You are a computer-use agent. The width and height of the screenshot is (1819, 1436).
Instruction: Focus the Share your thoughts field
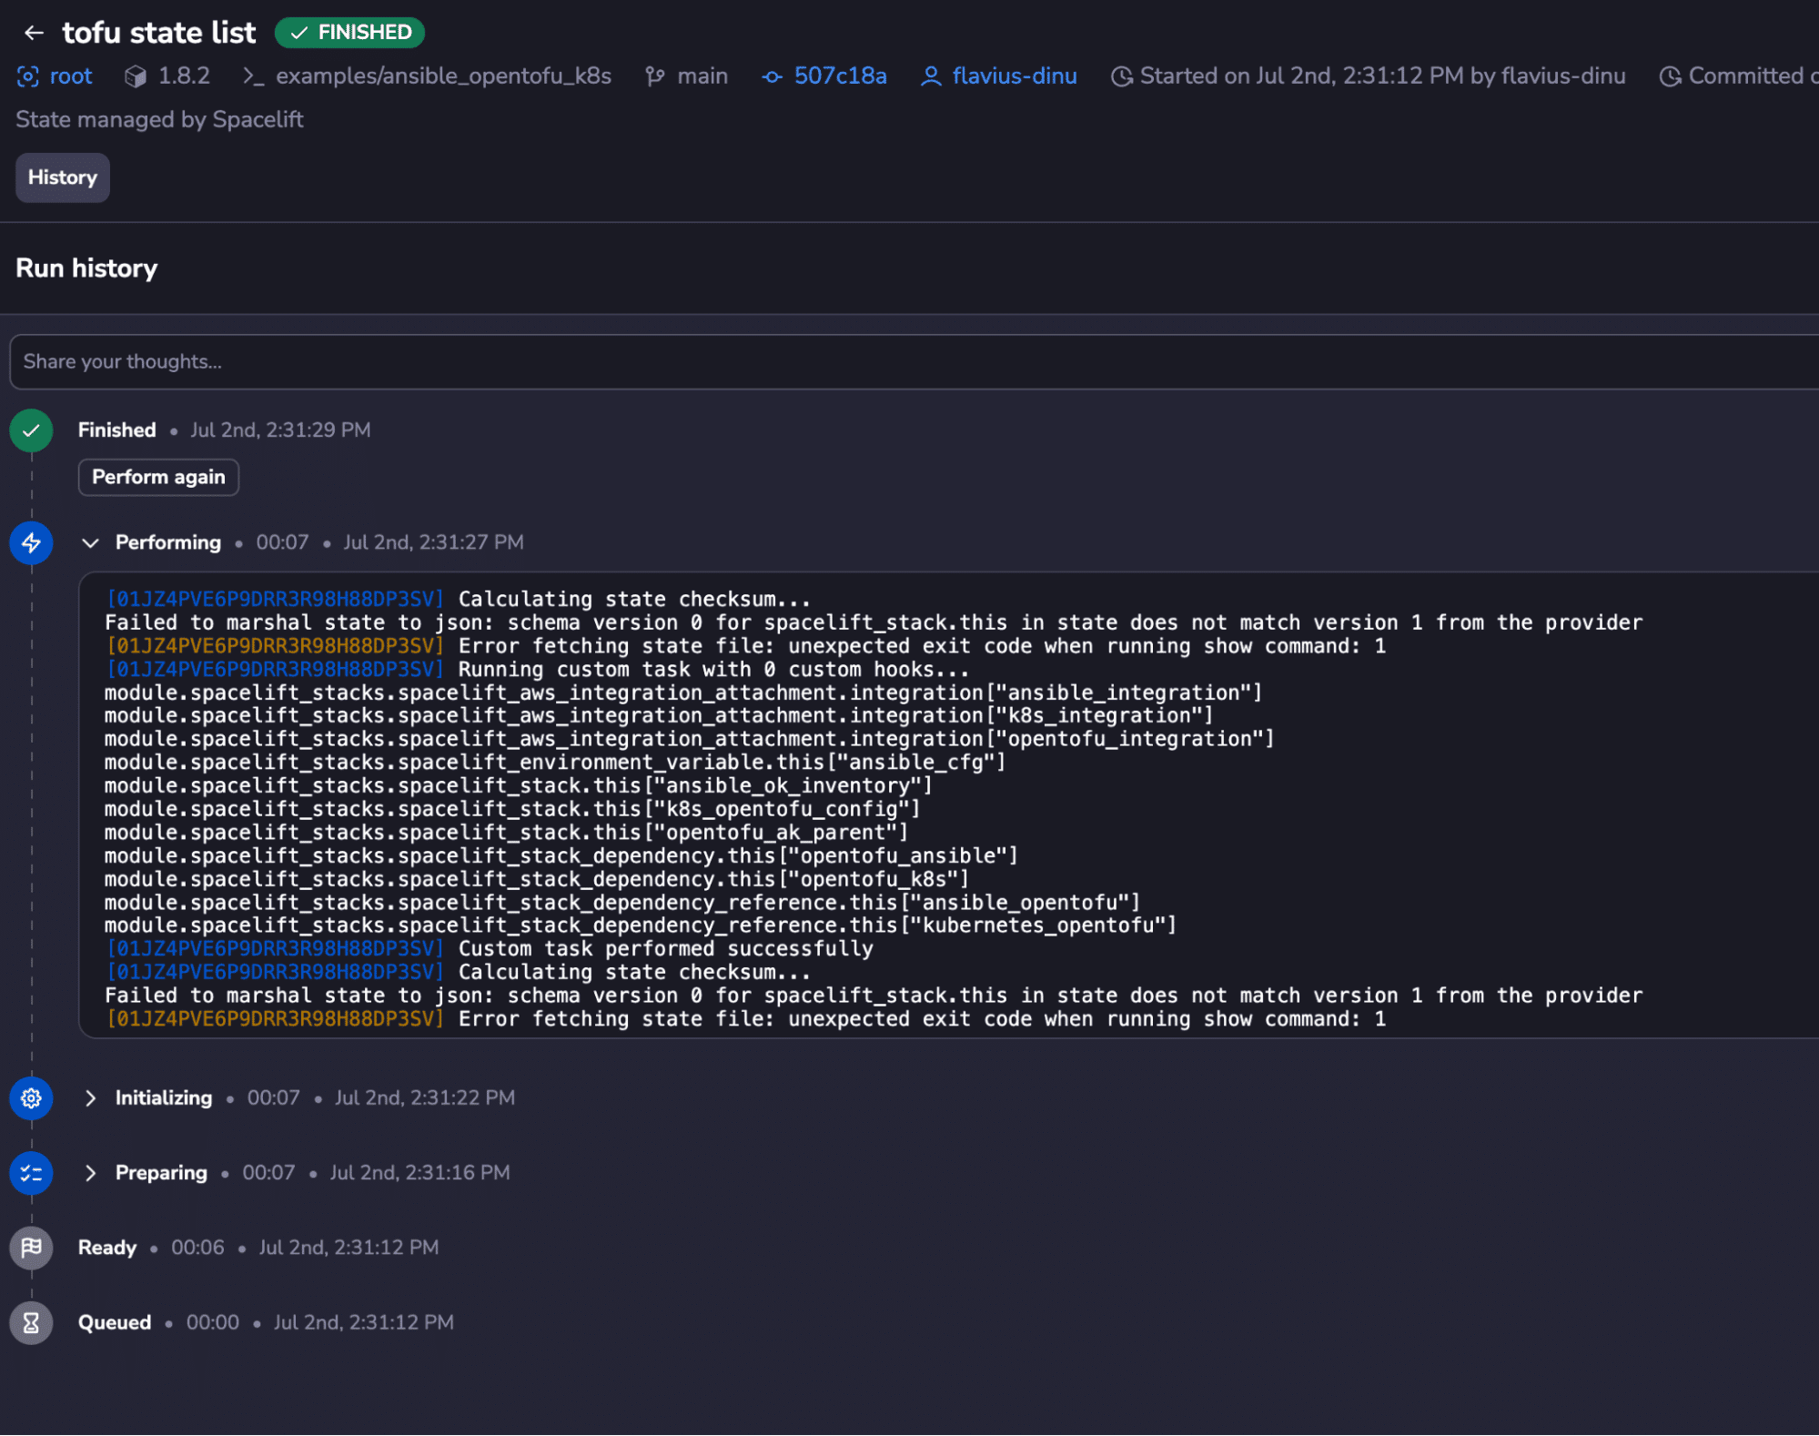tap(914, 362)
